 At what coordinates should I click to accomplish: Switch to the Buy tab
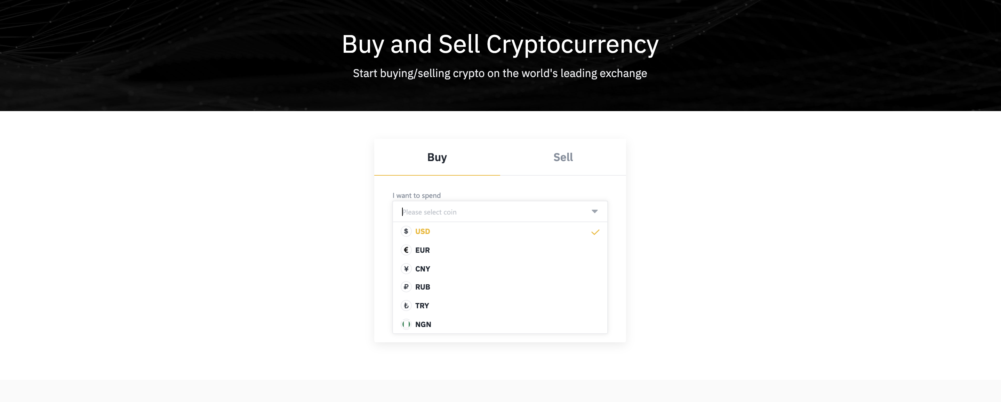(x=437, y=157)
